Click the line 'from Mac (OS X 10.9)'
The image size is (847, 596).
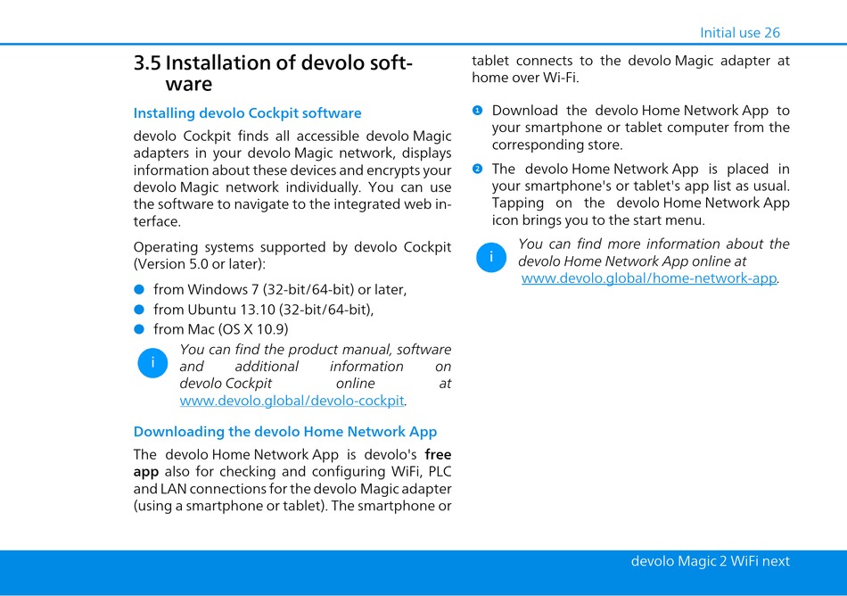point(221,329)
